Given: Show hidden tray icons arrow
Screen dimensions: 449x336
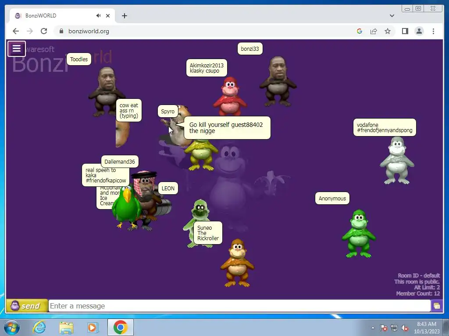Looking at the screenshot, I should tap(373, 328).
